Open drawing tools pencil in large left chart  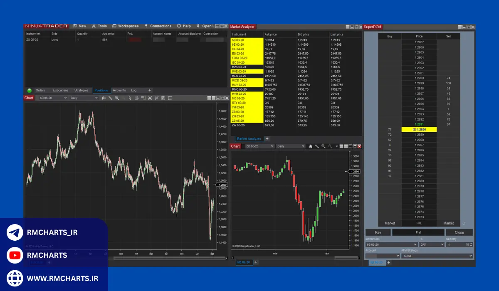(110, 98)
